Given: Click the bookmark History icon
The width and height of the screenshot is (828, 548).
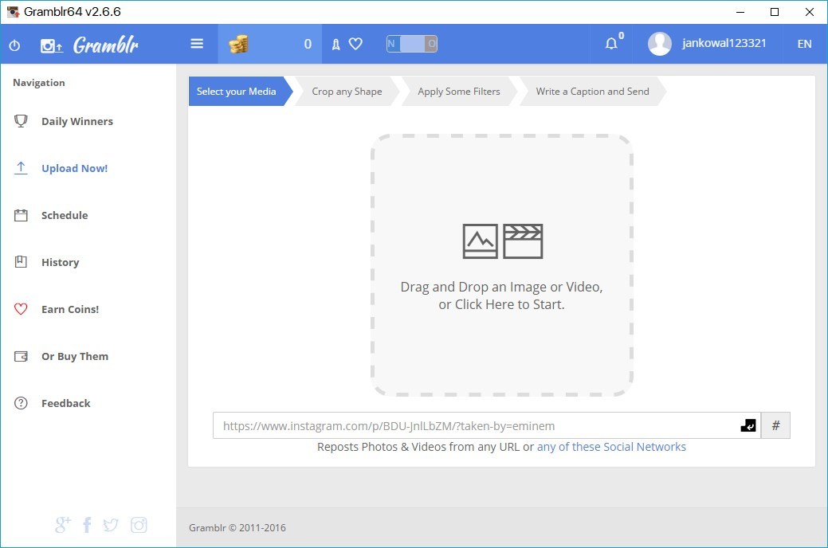Looking at the screenshot, I should click(x=21, y=262).
